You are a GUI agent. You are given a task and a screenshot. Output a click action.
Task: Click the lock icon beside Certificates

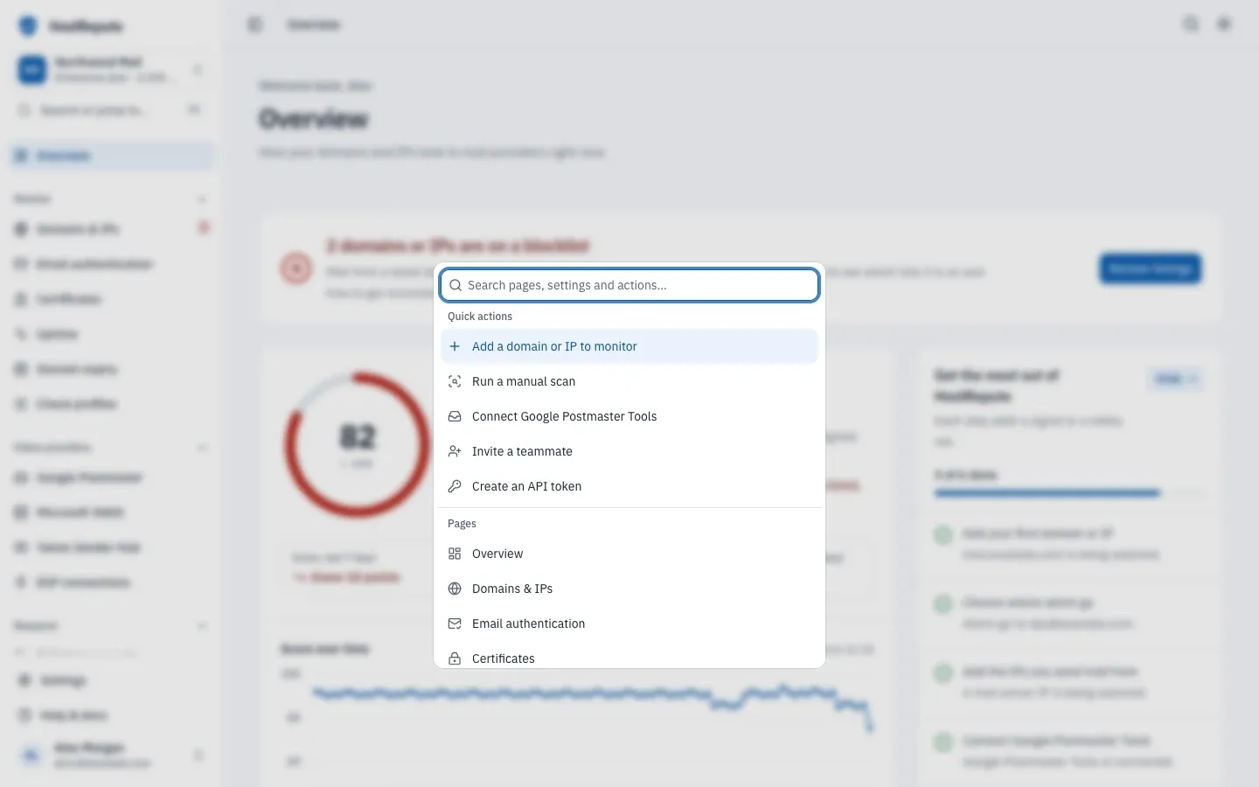point(455,658)
